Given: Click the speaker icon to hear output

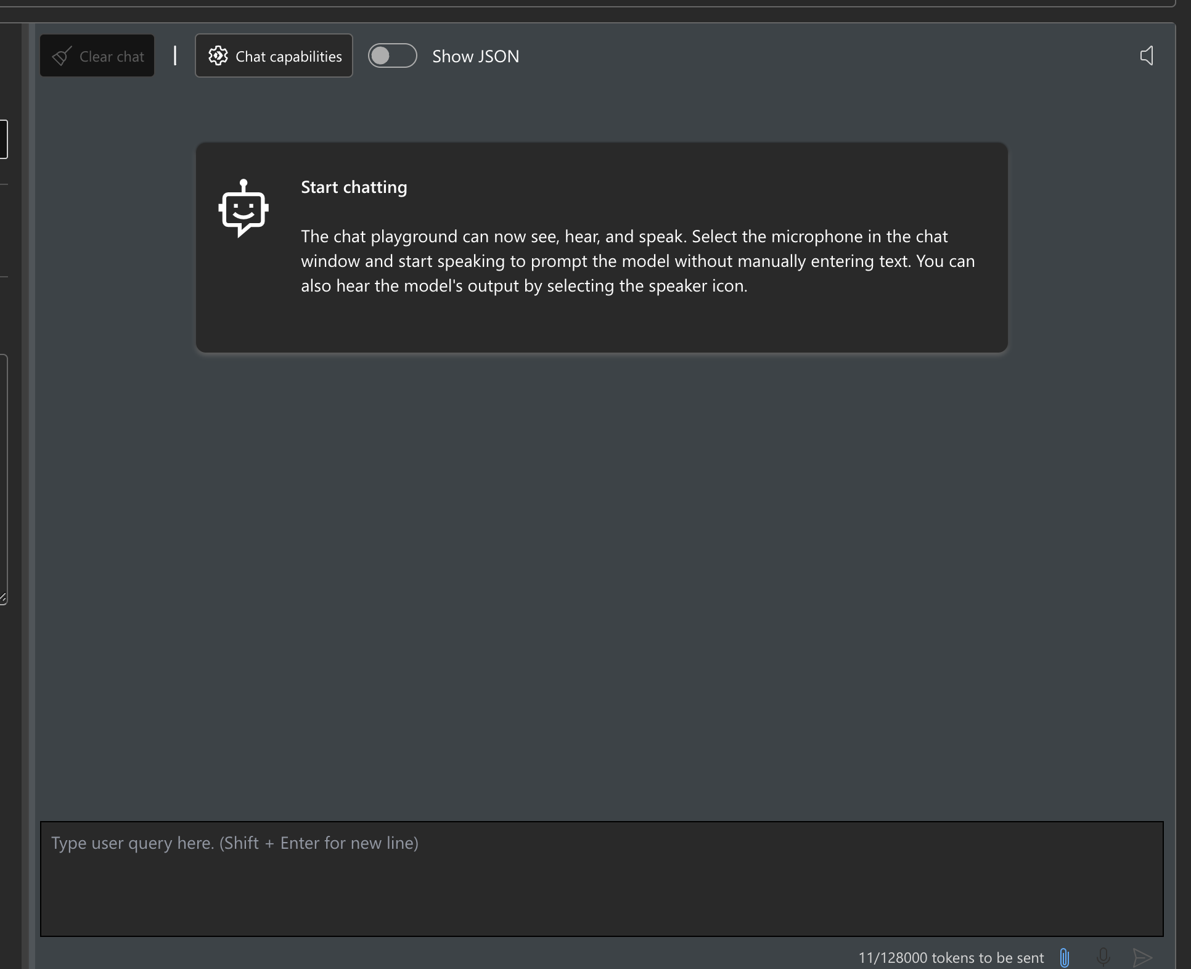Looking at the screenshot, I should pos(1147,56).
